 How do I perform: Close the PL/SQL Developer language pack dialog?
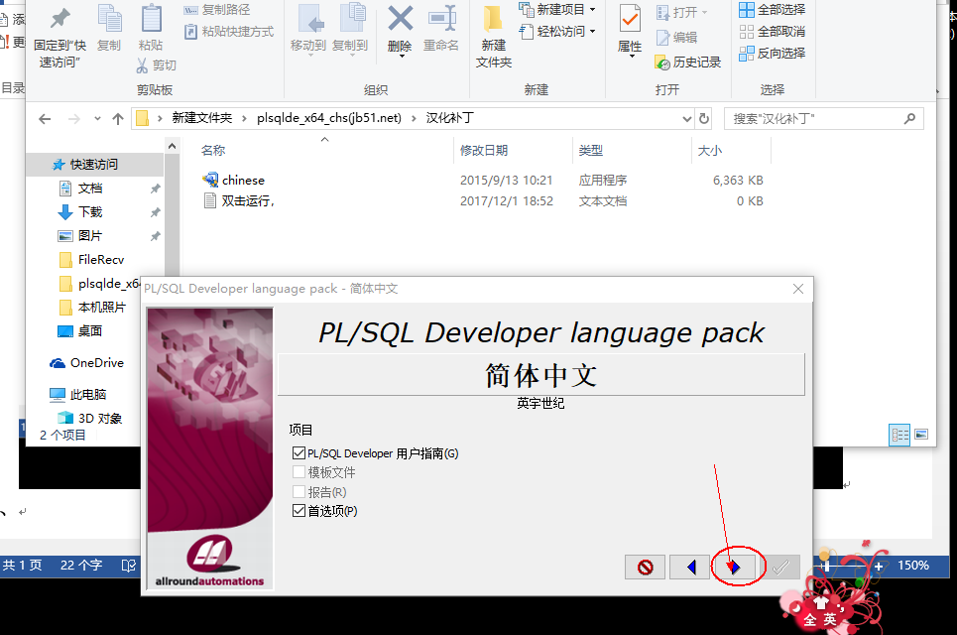pyautogui.click(x=797, y=289)
